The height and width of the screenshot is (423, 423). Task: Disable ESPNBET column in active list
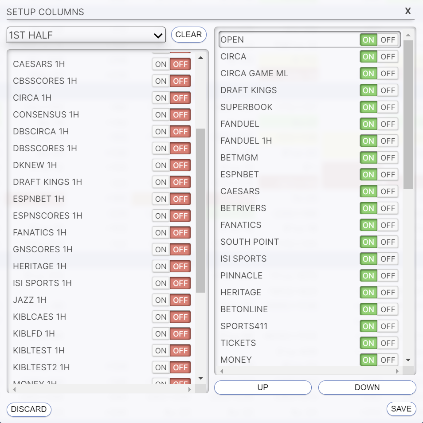pyautogui.click(x=388, y=175)
